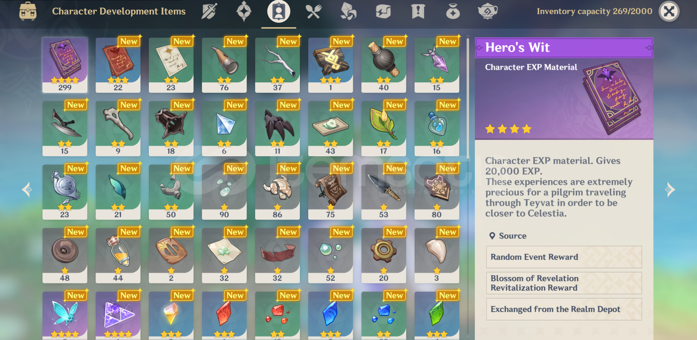This screenshot has width=697, height=340.
Task: Open the Random Event Reward source
Action: [x=564, y=257]
